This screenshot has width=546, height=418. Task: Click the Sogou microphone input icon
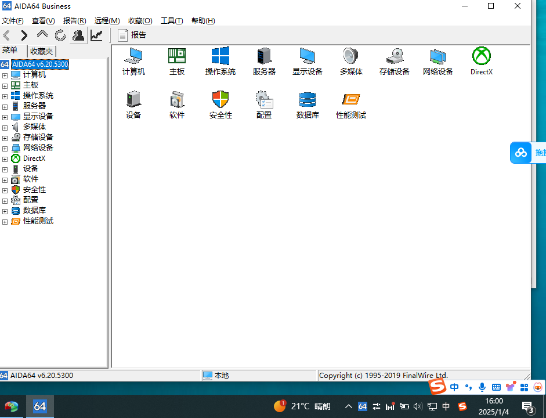tap(482, 387)
